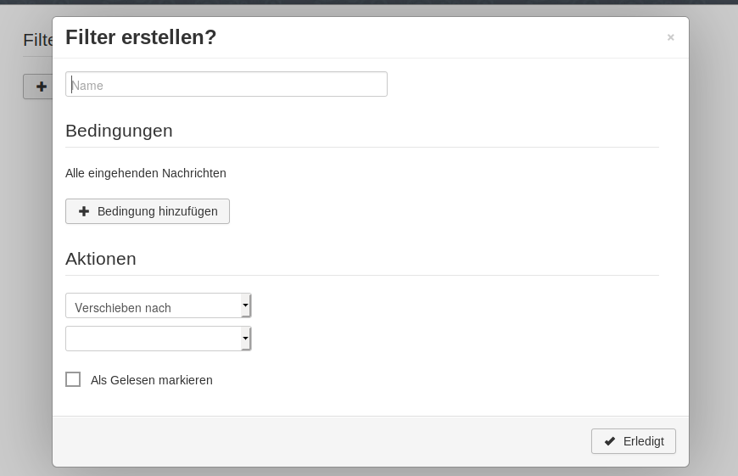Close the Filter erstellen dialog with ×
The height and width of the screenshot is (476, 738).
[671, 37]
